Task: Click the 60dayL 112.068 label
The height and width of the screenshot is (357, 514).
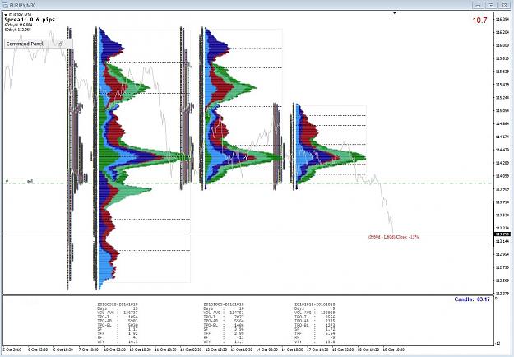Action: [18, 30]
